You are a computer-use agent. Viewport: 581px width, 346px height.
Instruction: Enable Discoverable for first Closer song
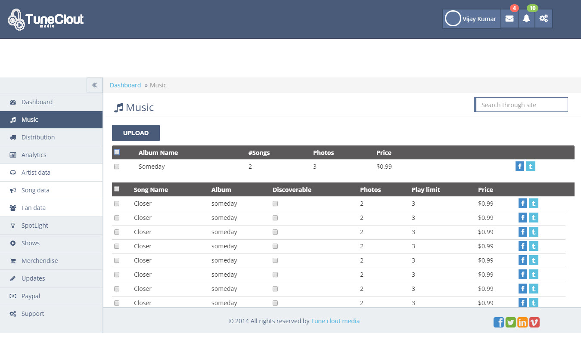(x=275, y=204)
